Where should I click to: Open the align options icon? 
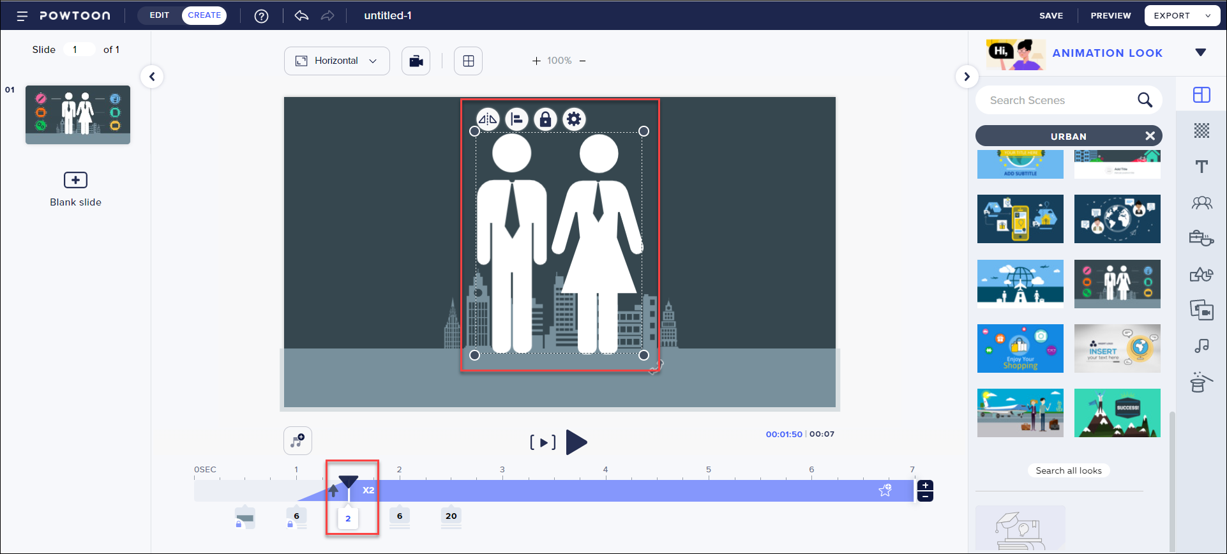tap(516, 119)
